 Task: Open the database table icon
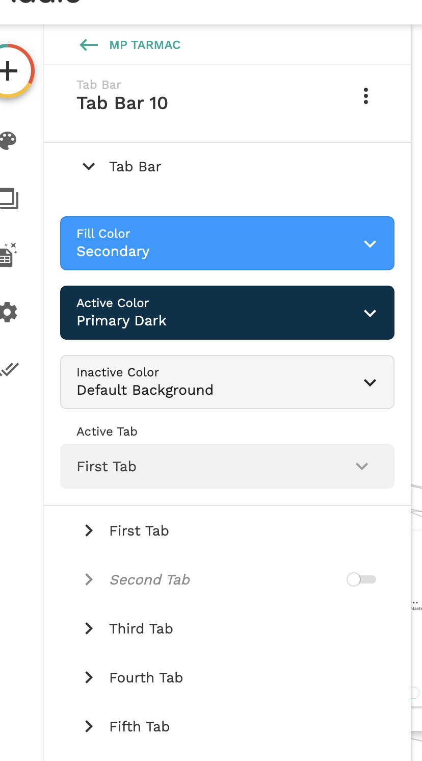pos(8,255)
